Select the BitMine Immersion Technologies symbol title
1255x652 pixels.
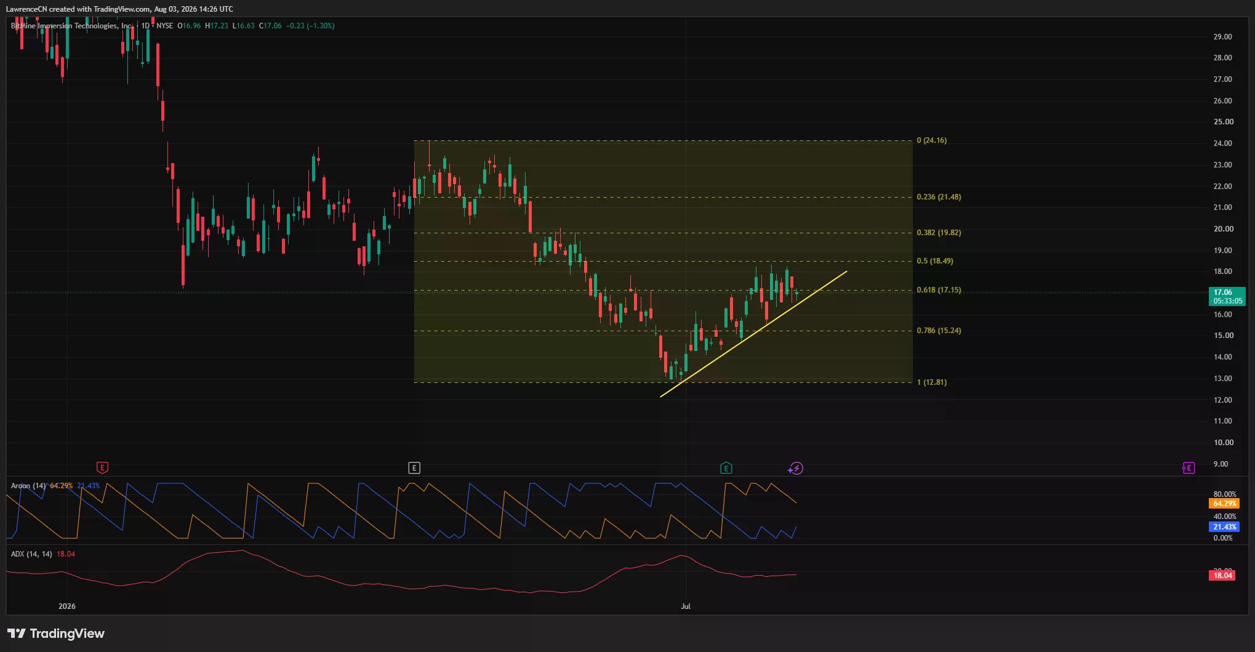pos(72,26)
